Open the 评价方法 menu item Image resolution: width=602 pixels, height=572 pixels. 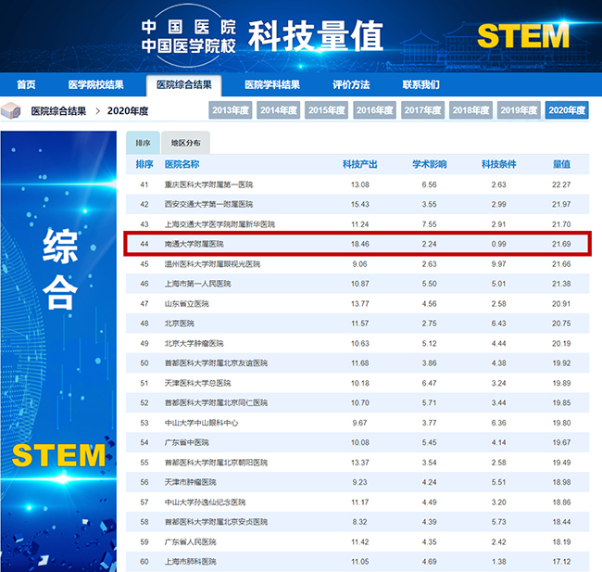[x=351, y=84]
